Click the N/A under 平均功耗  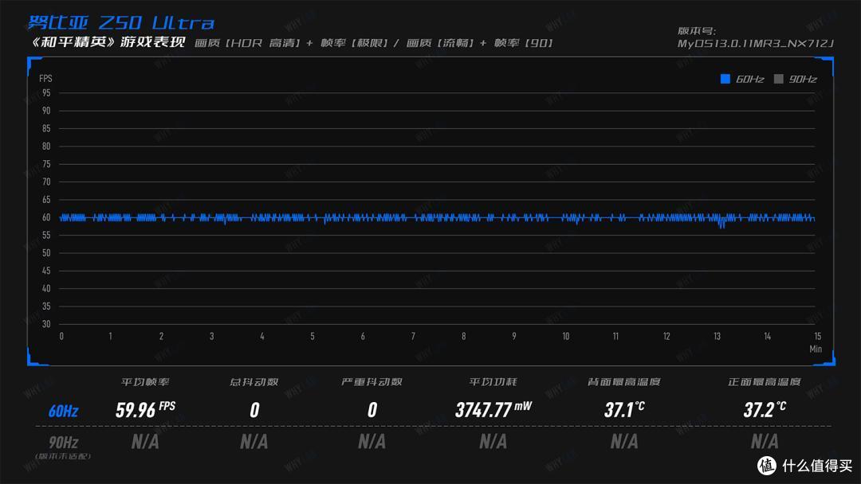(493, 441)
